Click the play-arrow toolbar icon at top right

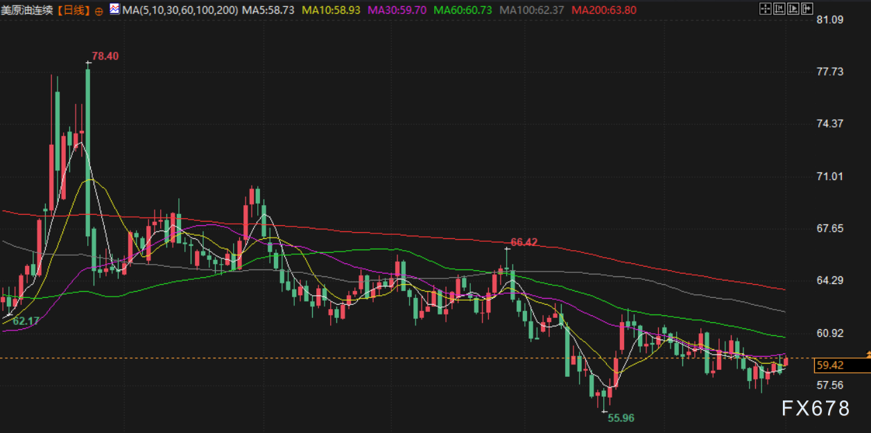[x=793, y=9]
